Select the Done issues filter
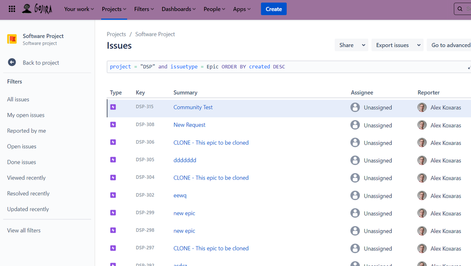 tap(22, 162)
